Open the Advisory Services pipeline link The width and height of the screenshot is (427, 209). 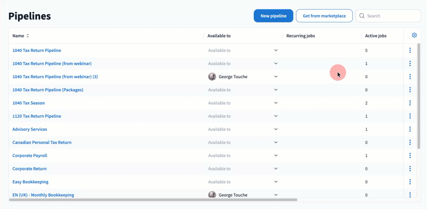pyautogui.click(x=30, y=129)
